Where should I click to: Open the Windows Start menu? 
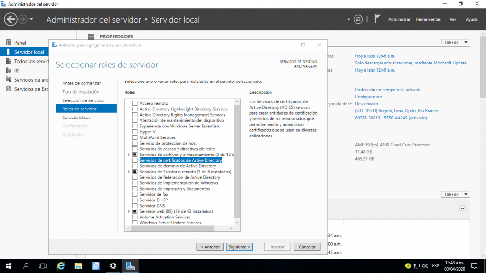pyautogui.click(x=9, y=266)
